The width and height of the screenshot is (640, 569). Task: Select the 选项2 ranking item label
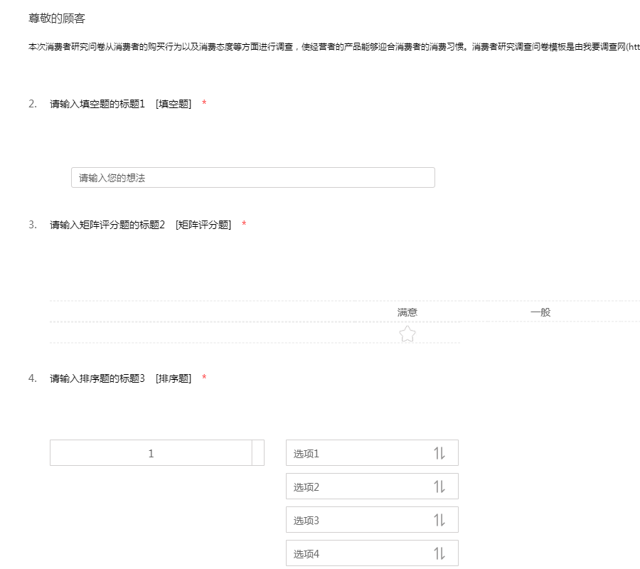(x=306, y=487)
